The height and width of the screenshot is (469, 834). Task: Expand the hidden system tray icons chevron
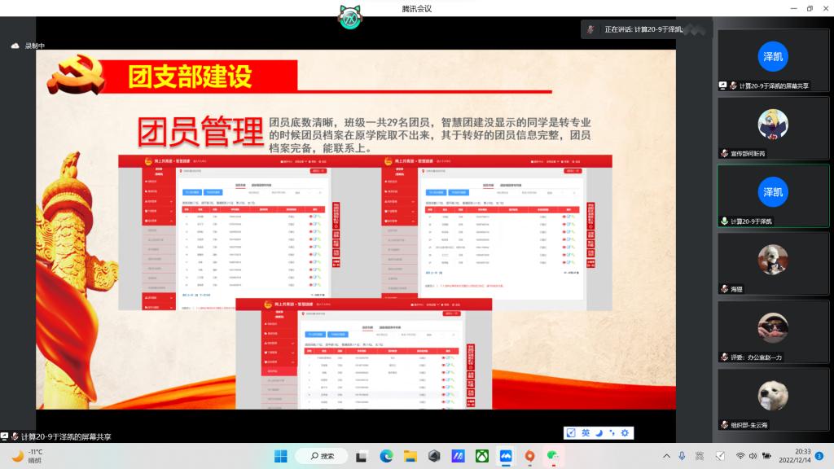pyautogui.click(x=666, y=456)
